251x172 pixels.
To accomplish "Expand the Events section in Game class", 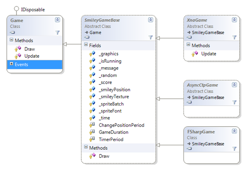I will click(x=11, y=64).
